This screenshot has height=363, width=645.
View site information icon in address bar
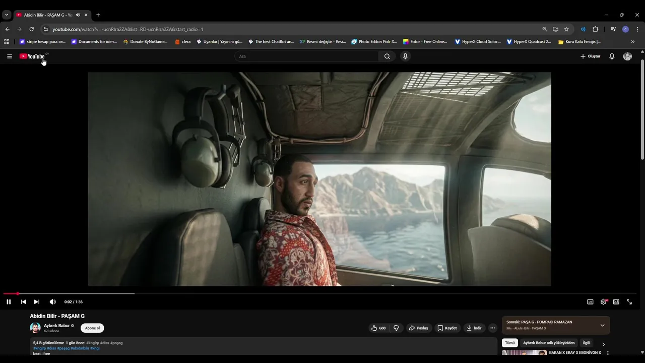tap(46, 29)
